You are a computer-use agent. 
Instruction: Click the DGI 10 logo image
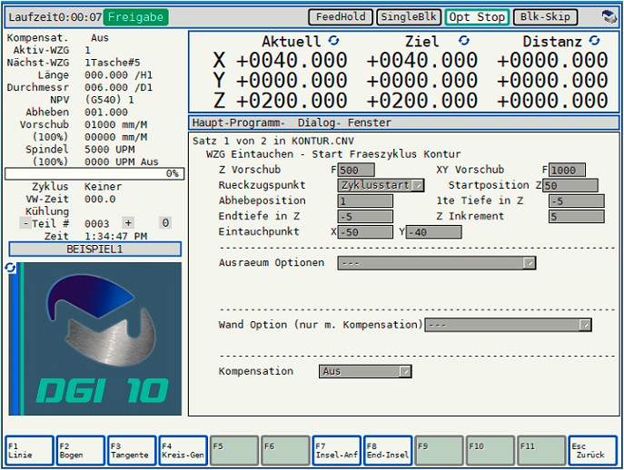[95, 338]
